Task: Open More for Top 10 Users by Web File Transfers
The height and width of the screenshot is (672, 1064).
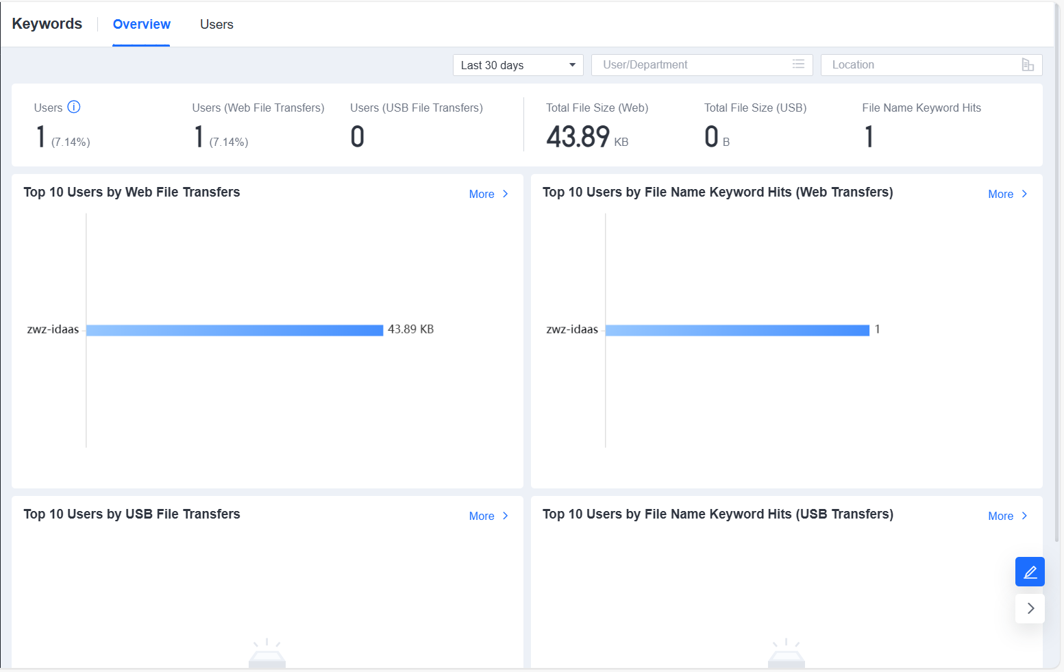Action: [x=488, y=194]
